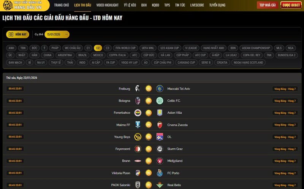Open the Video Highlight tab
304x189 pixels.
(107, 5)
